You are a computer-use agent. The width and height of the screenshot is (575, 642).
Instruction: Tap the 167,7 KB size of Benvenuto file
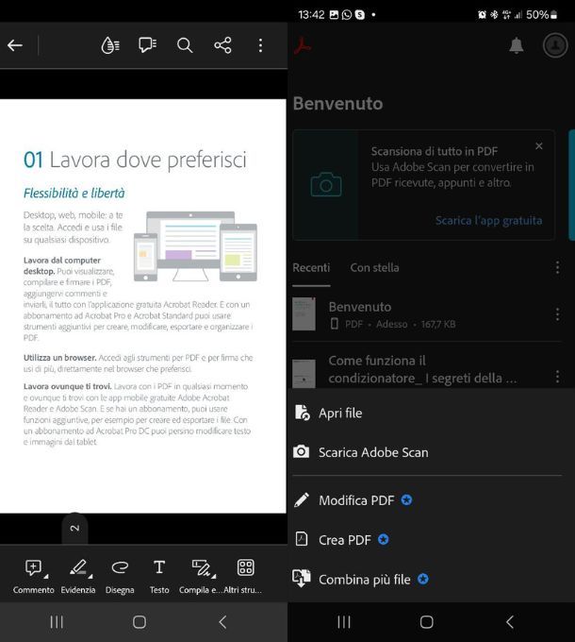(438, 324)
